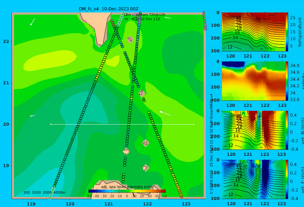Click the longitude label 121 under the main map
Image resolution: width=304 pixels, height=207 pixels.
pos(109,204)
